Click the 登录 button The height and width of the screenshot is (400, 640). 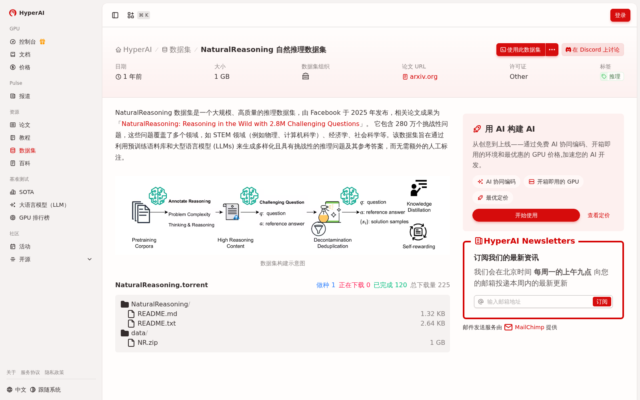coord(620,15)
